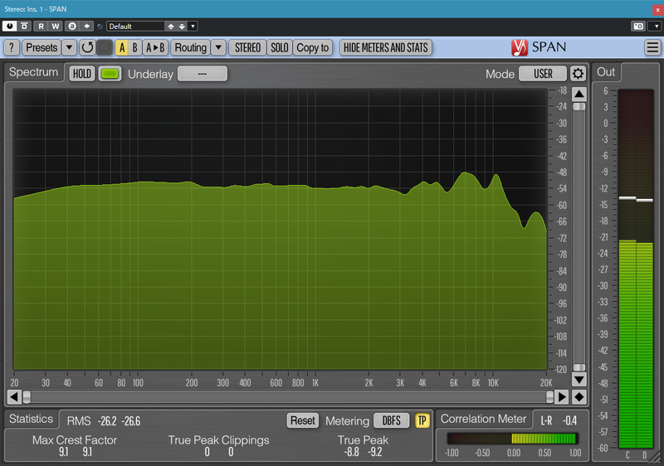Click the L-R channel pair selector
The width and height of the screenshot is (664, 466).
[x=547, y=420]
